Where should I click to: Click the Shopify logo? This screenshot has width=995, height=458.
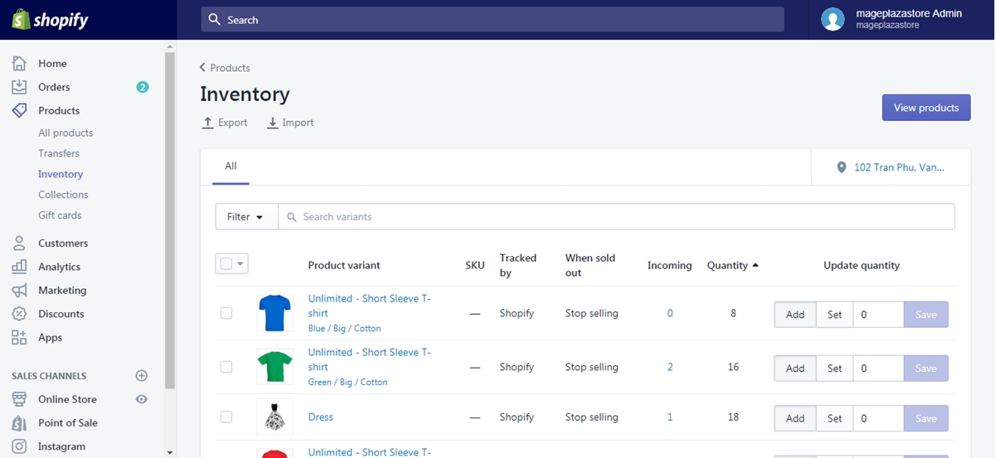pos(51,20)
